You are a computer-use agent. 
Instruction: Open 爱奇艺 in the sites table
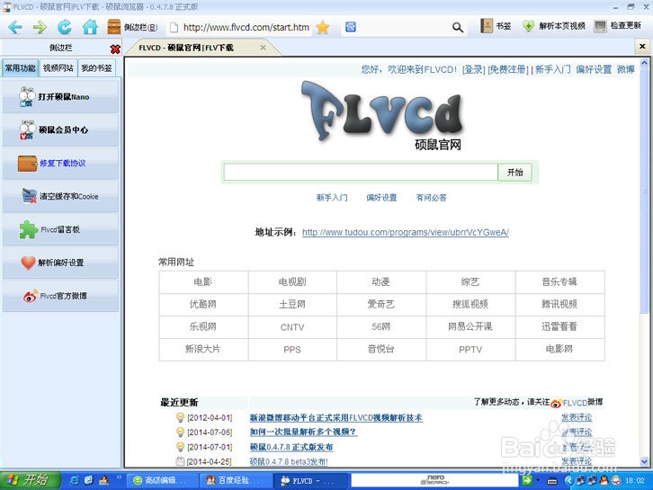(x=380, y=304)
